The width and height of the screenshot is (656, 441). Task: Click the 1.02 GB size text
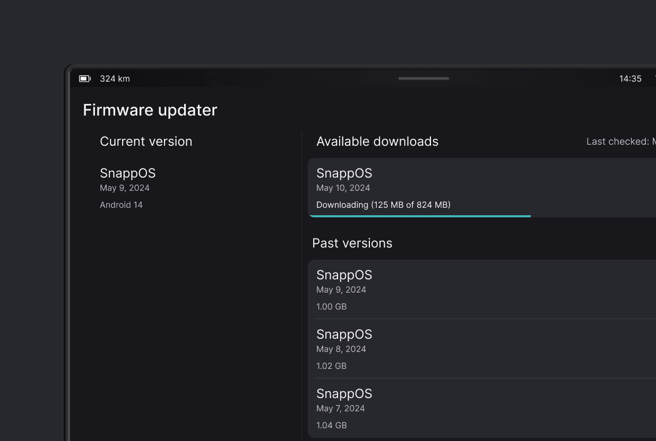pos(331,366)
